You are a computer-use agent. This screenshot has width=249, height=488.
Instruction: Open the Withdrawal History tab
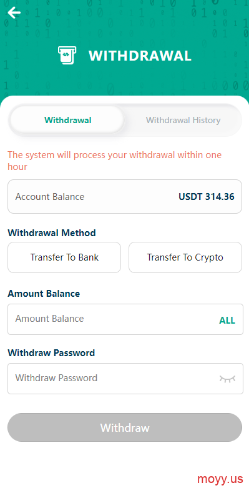coord(183,120)
